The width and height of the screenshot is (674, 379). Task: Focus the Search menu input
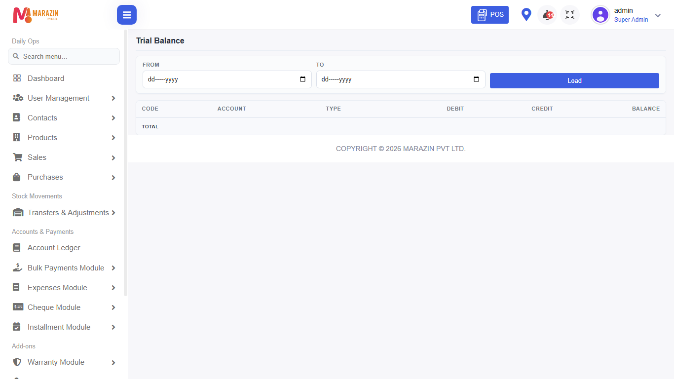(64, 56)
